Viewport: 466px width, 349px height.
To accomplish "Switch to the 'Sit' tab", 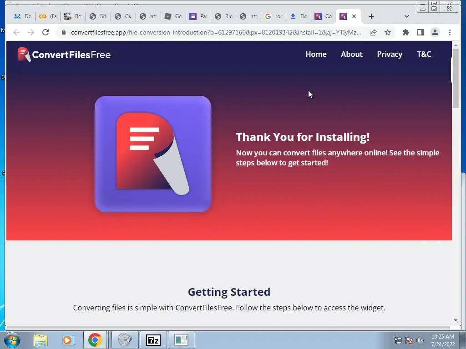I will (98, 16).
